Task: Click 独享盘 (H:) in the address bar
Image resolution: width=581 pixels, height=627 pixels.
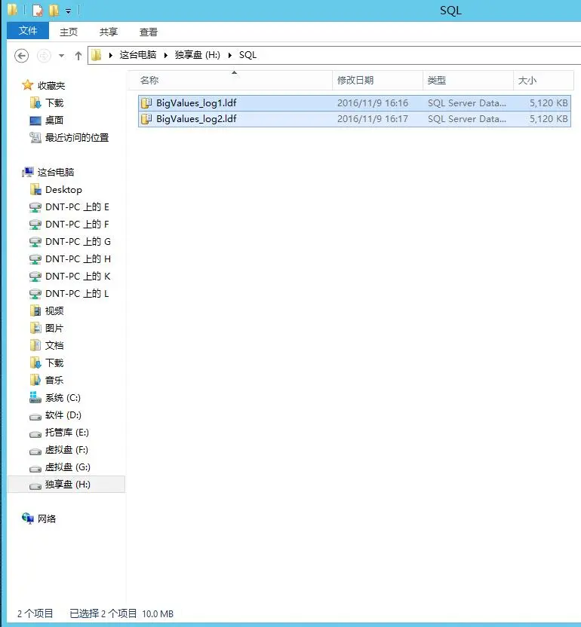Action: tap(198, 55)
